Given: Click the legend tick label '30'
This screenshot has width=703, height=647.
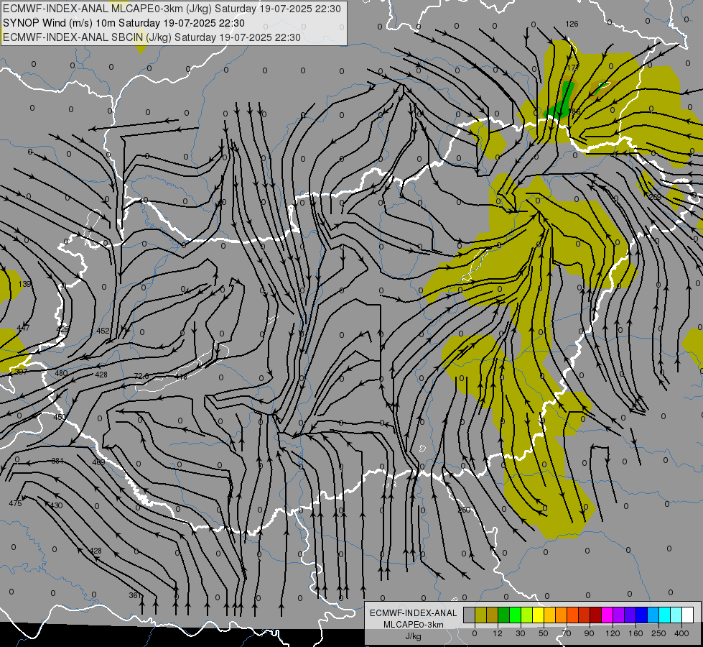Looking at the screenshot, I should (521, 633).
